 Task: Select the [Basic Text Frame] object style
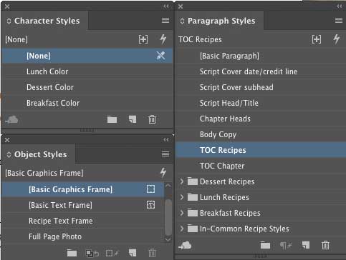click(x=83, y=205)
